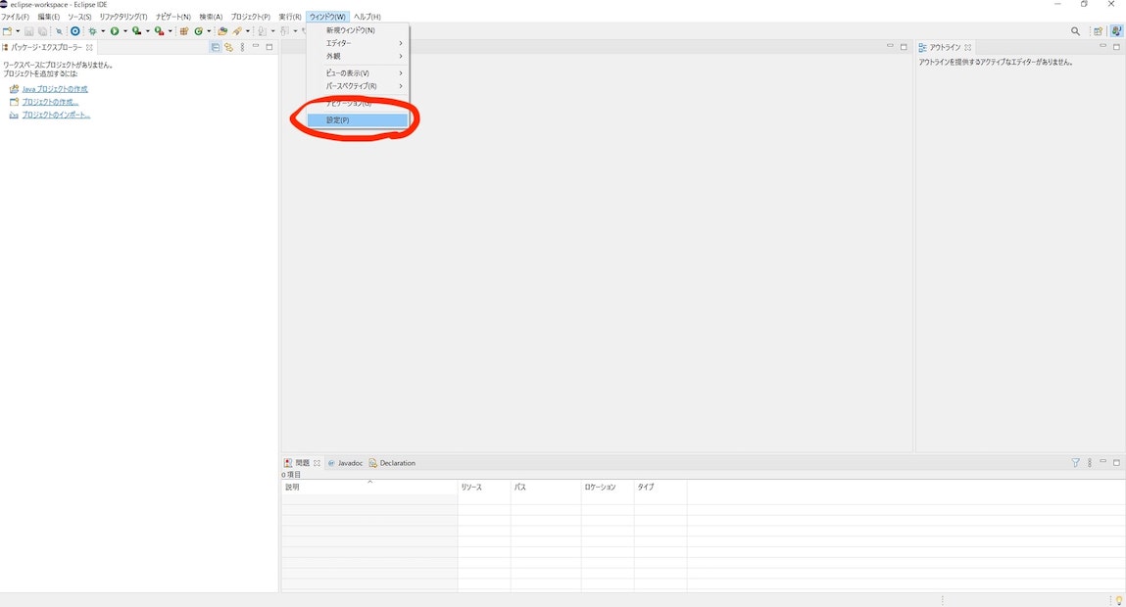Click the Open Perspective icon
Viewport: 1126px width, 607px height.
tap(1098, 31)
